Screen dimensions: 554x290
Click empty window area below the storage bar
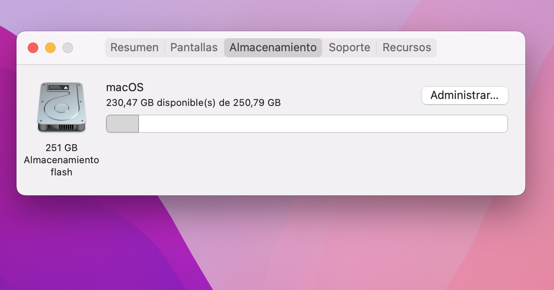[x=304, y=165]
